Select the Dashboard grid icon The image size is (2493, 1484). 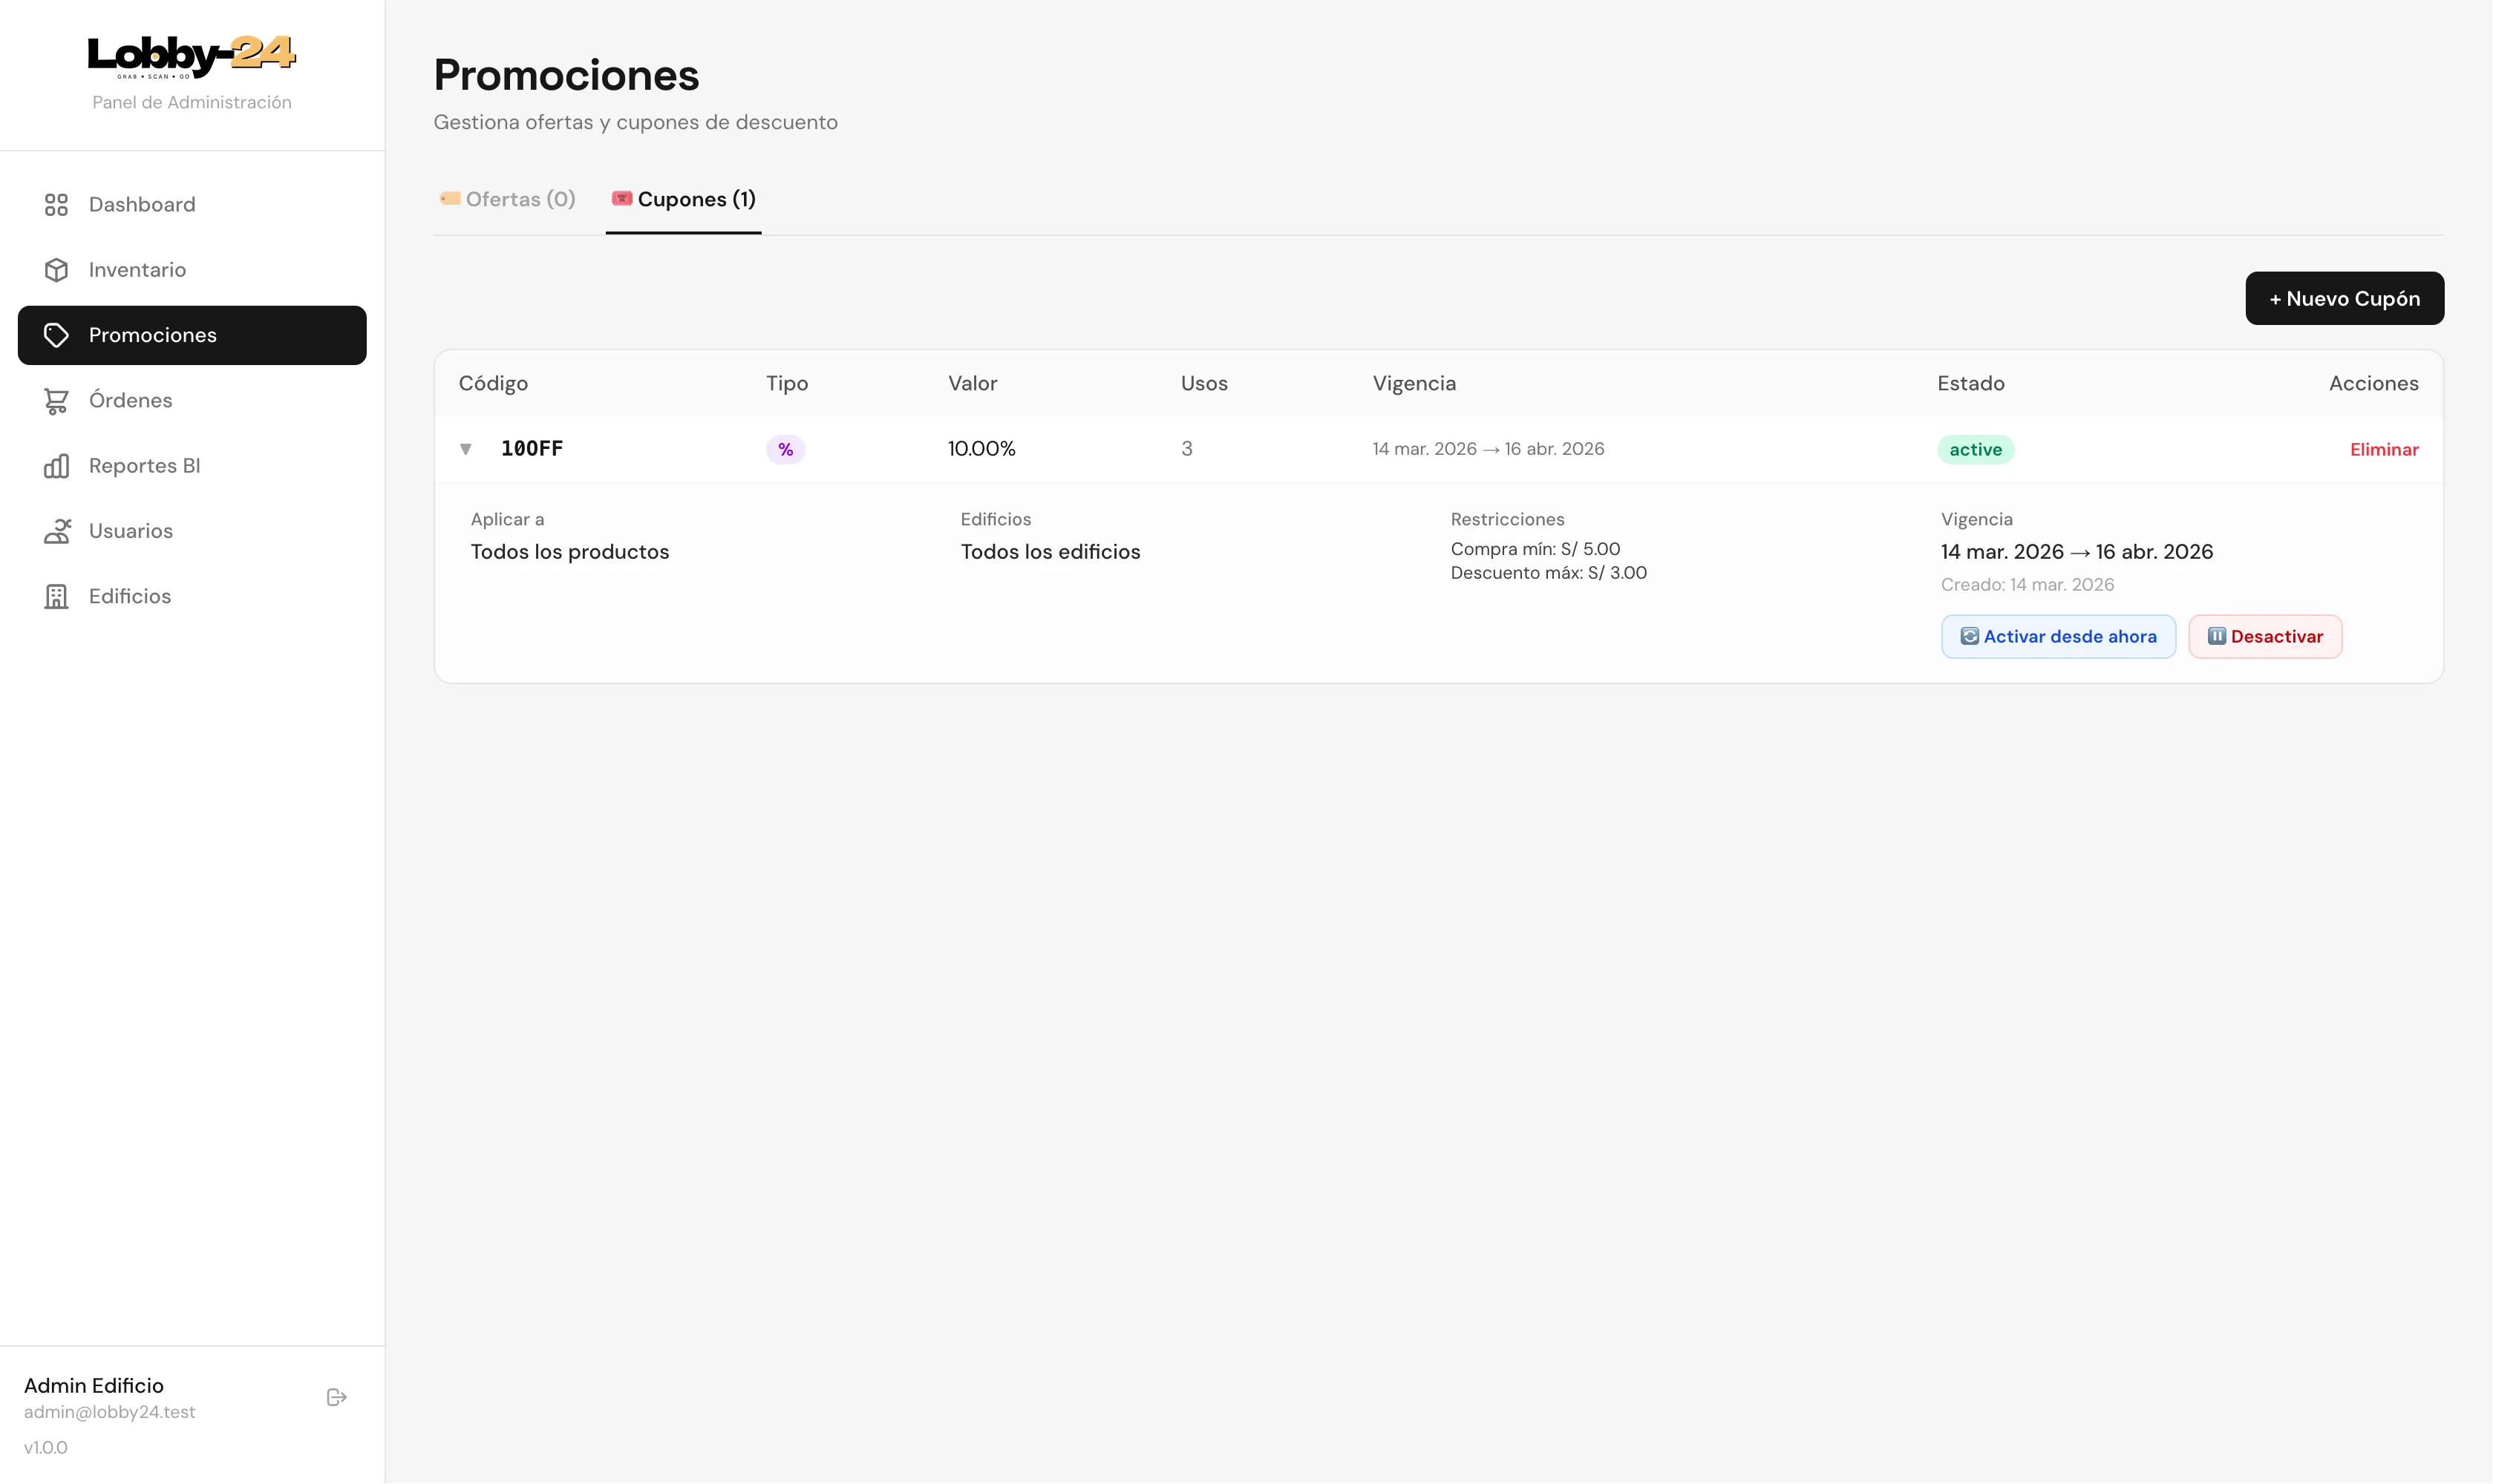click(56, 204)
